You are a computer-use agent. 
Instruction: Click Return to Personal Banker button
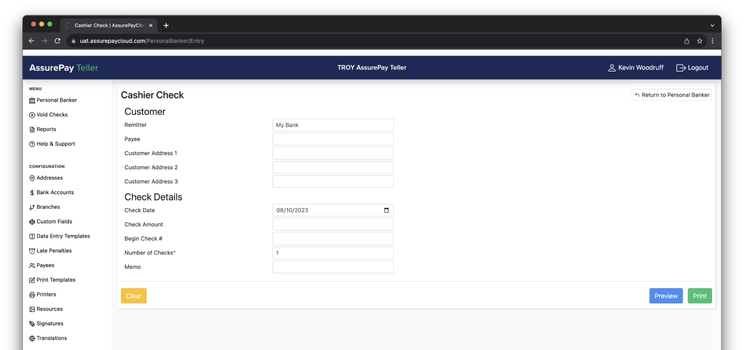[x=672, y=95]
